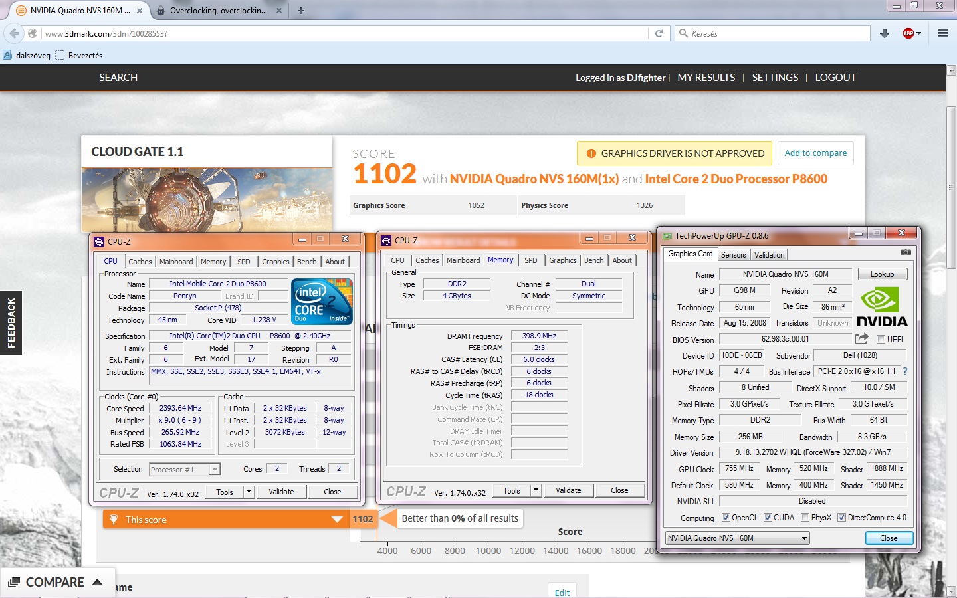This screenshot has height=598, width=957.
Task: Toggle the PhysX checkbox
Action: pyautogui.click(x=805, y=518)
